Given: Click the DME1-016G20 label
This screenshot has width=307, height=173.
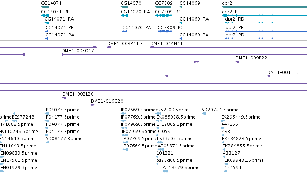Looking at the screenshot, I should tap(107, 101).
